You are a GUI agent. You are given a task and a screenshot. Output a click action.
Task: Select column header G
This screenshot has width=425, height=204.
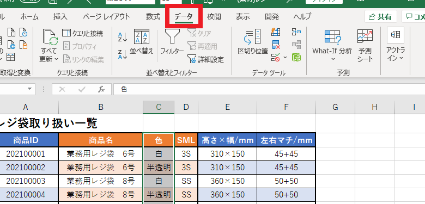tap(335, 107)
